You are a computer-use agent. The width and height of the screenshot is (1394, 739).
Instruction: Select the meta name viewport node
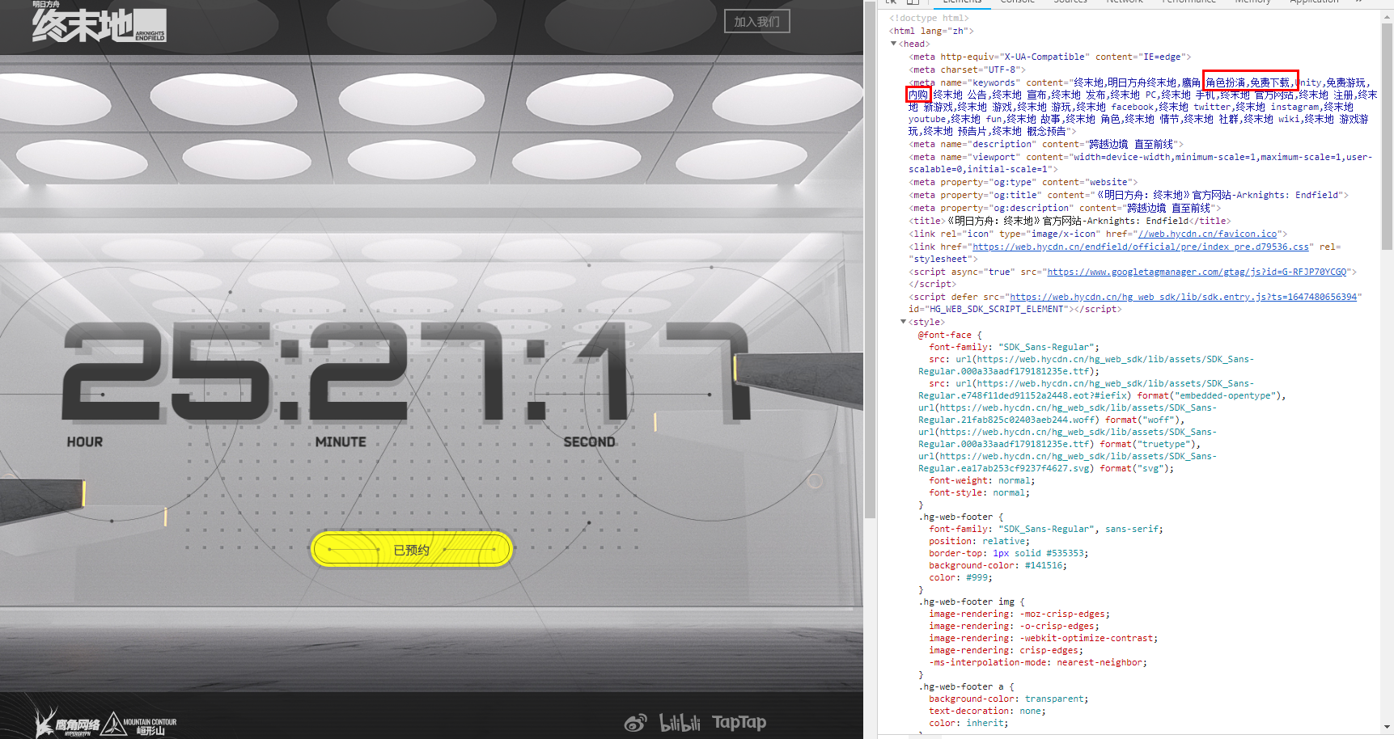(x=1141, y=163)
